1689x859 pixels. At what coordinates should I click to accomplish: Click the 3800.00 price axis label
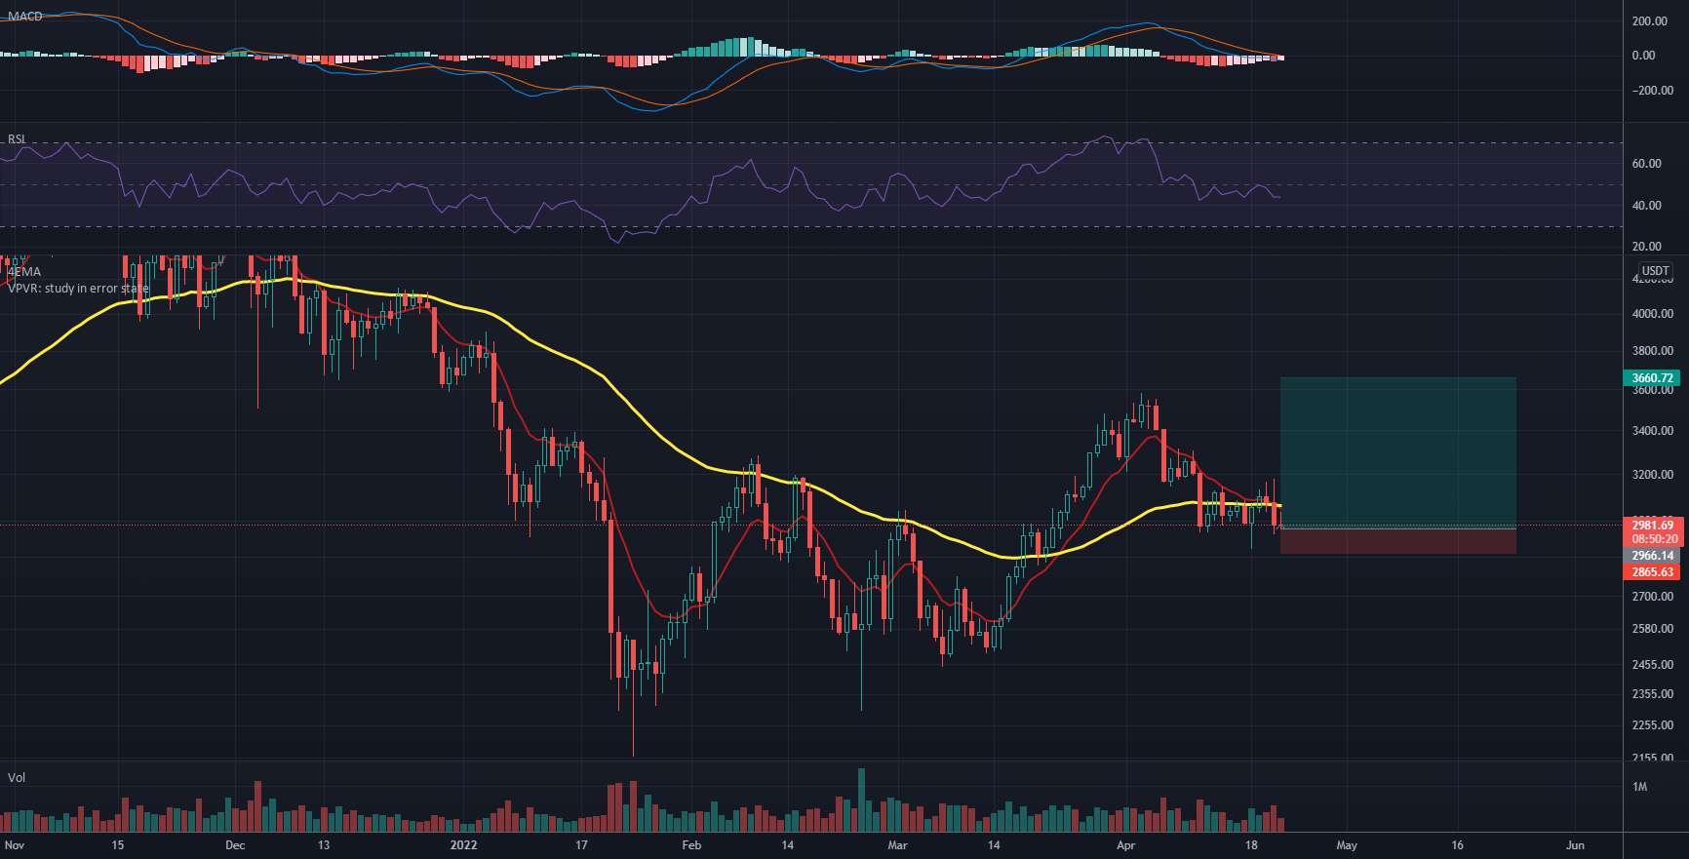click(x=1652, y=351)
